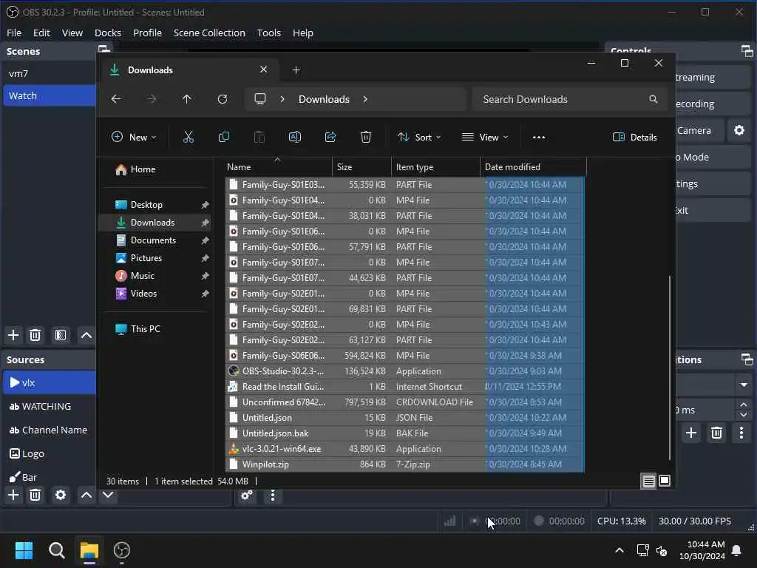Open Windows Start button
The width and height of the screenshot is (757, 568).
pos(24,550)
